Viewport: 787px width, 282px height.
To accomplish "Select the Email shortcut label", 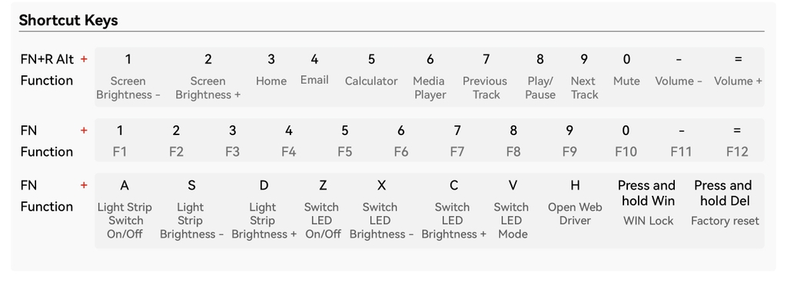I will coord(314,80).
